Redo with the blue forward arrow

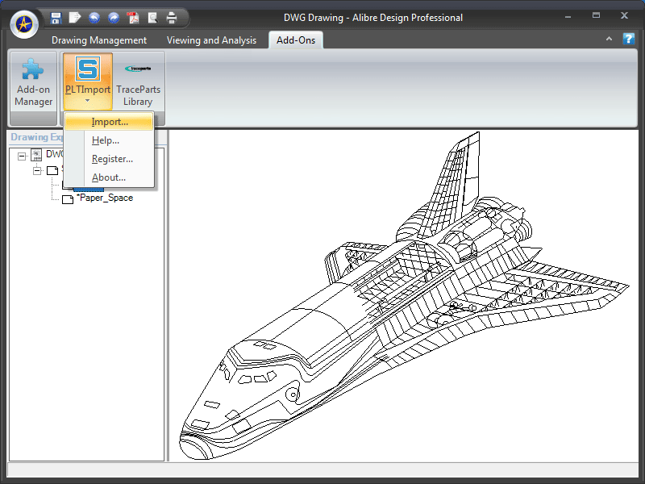114,17
